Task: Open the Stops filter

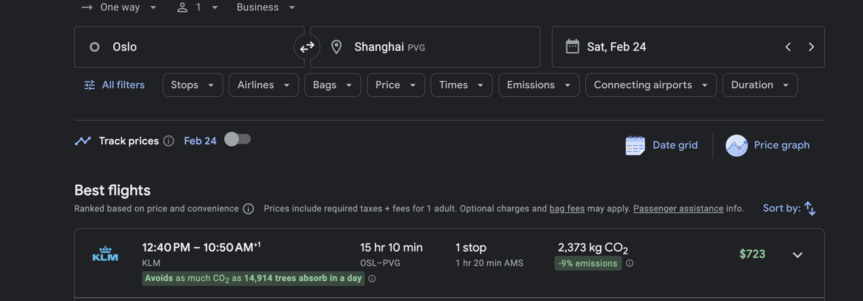Action: point(193,85)
